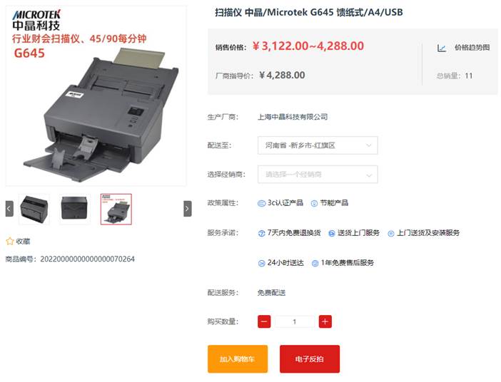Click the 1年免费售后服务 icon
The image size is (501, 382).
(x=315, y=263)
